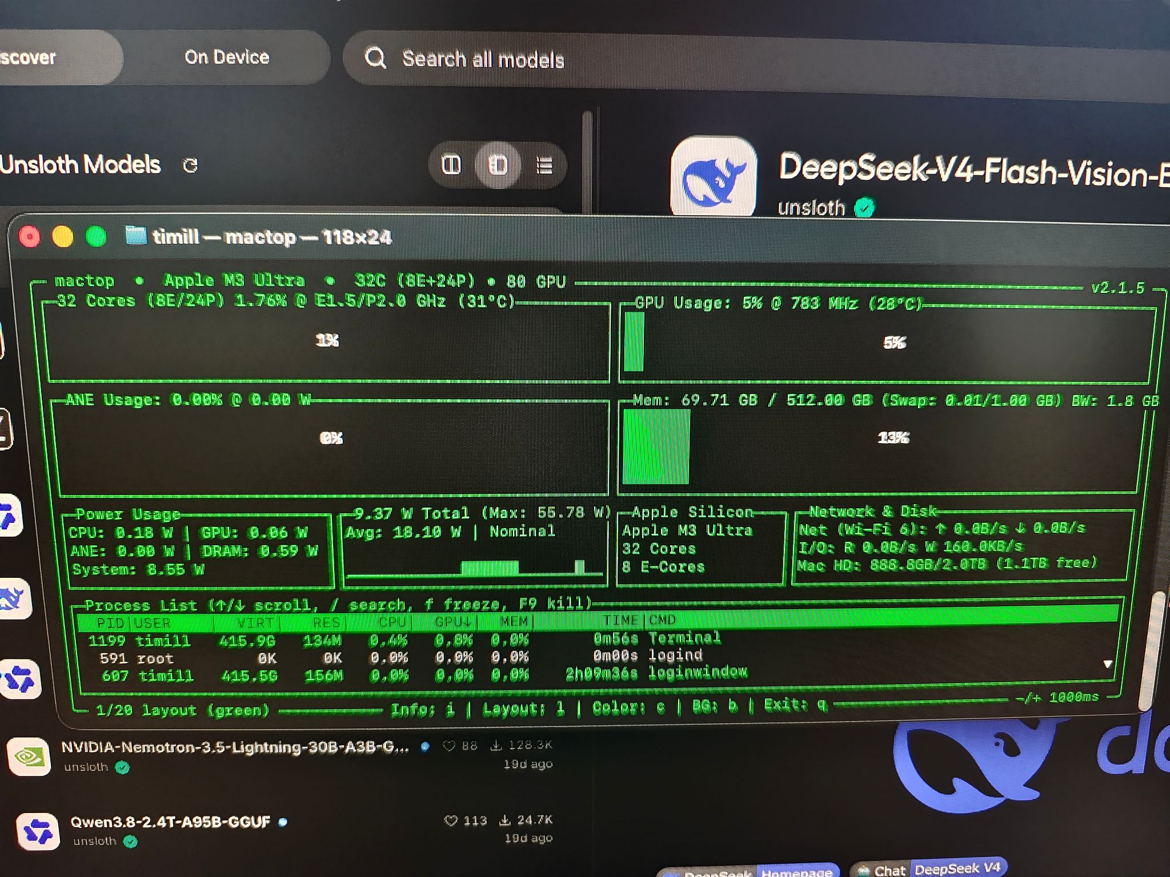Viewport: 1170px width, 877px height.
Task: Switch to the On Device tab
Action: click(x=227, y=57)
